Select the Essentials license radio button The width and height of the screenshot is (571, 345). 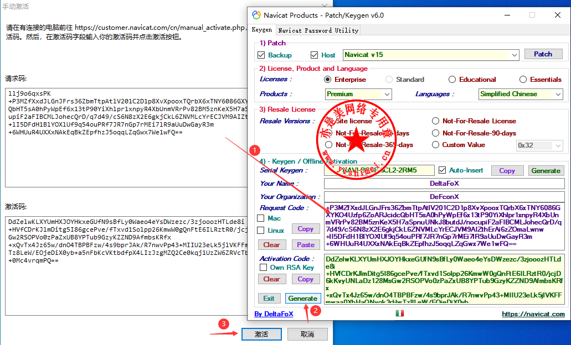(523, 79)
